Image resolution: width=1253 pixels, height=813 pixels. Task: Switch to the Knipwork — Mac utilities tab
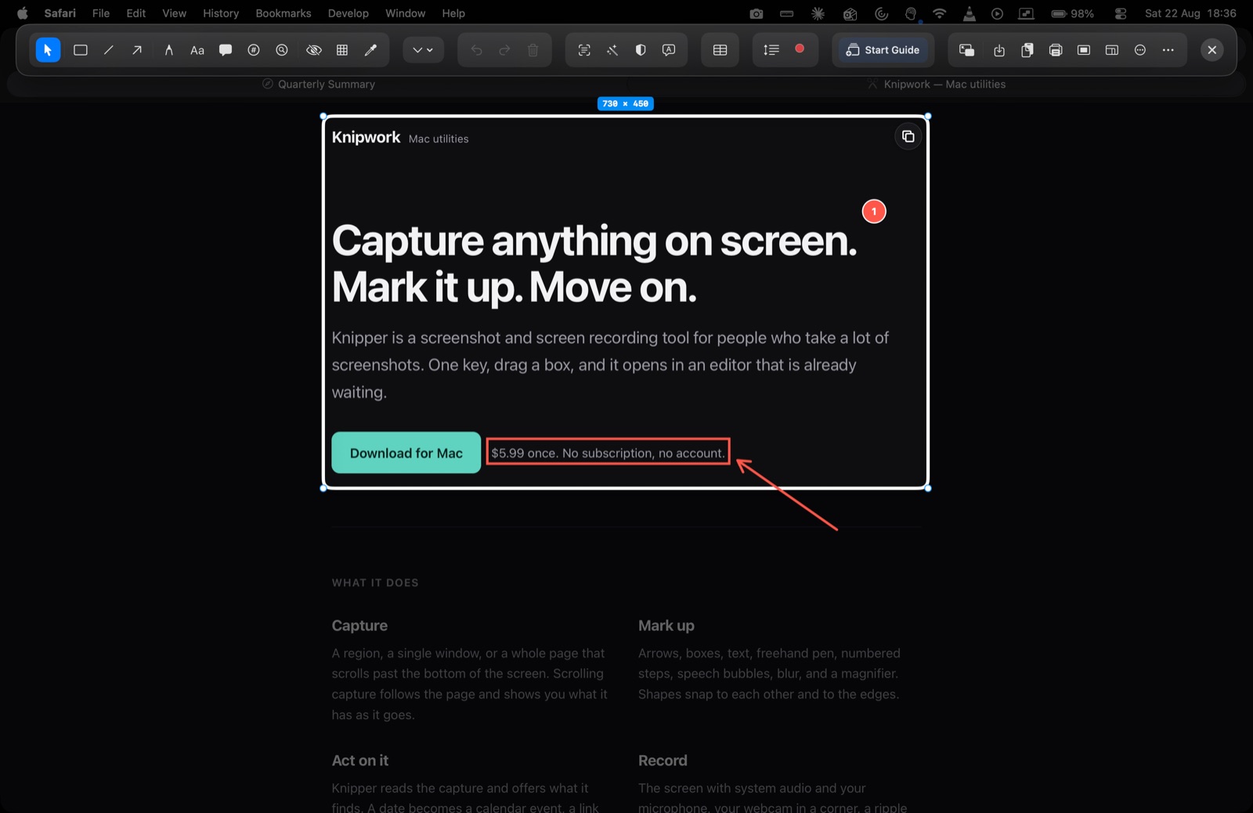coord(937,85)
